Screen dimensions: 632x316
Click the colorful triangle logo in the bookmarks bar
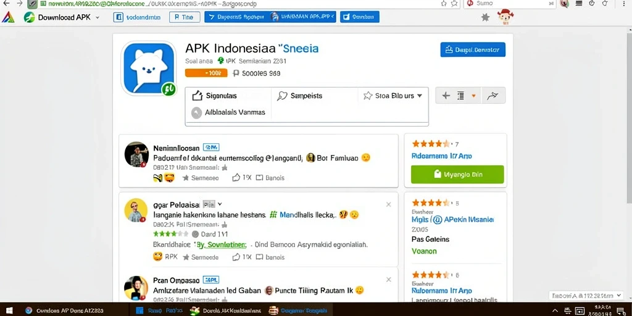(8, 17)
